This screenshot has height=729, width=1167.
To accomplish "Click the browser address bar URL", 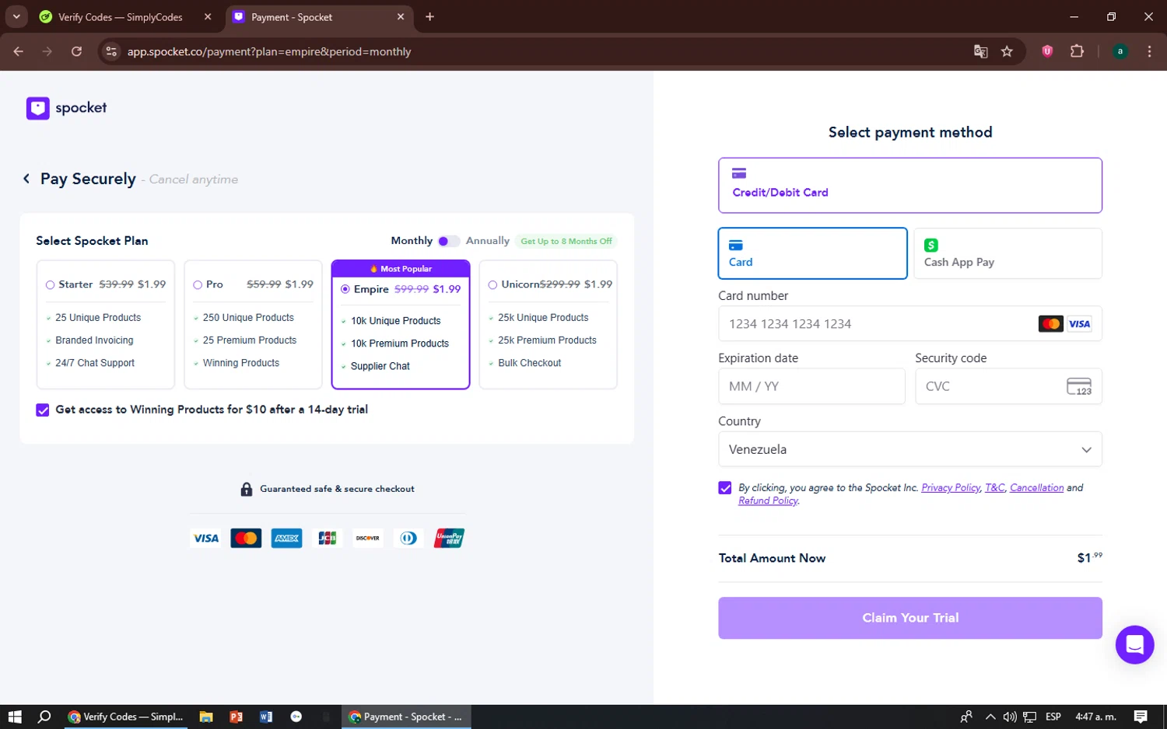I will coord(269,51).
